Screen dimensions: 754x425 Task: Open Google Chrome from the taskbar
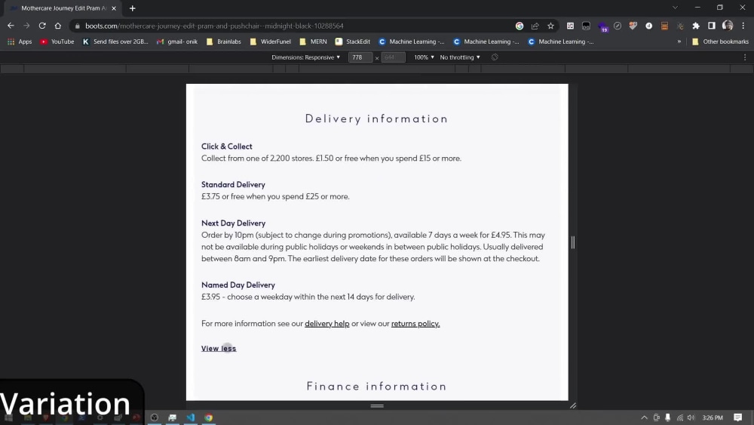click(x=209, y=417)
